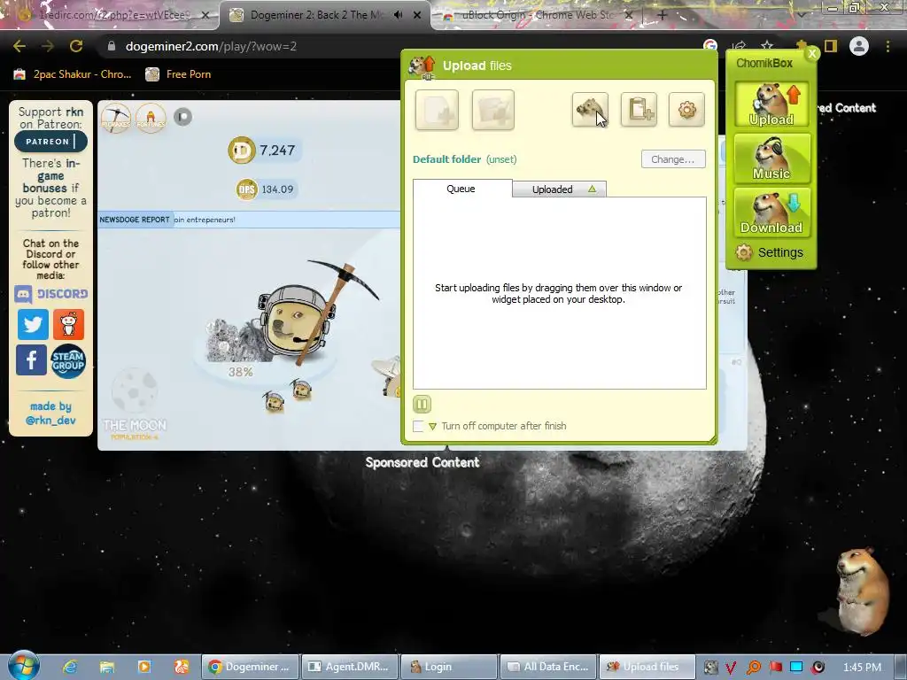Reload the Dogeminer page
907x680 pixels.
pyautogui.click(x=76, y=46)
